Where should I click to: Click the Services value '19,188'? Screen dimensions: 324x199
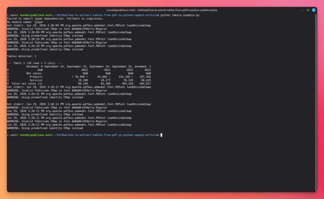(83, 80)
